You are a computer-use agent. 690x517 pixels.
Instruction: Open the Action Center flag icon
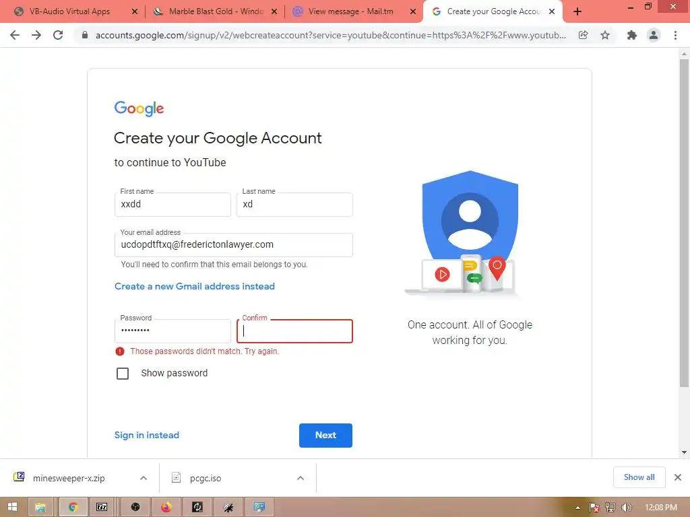594,508
